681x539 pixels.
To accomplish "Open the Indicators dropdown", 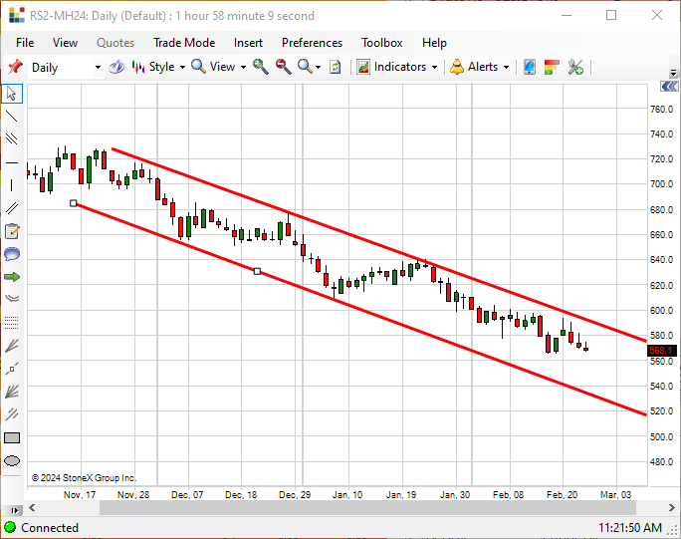I will tap(396, 67).
